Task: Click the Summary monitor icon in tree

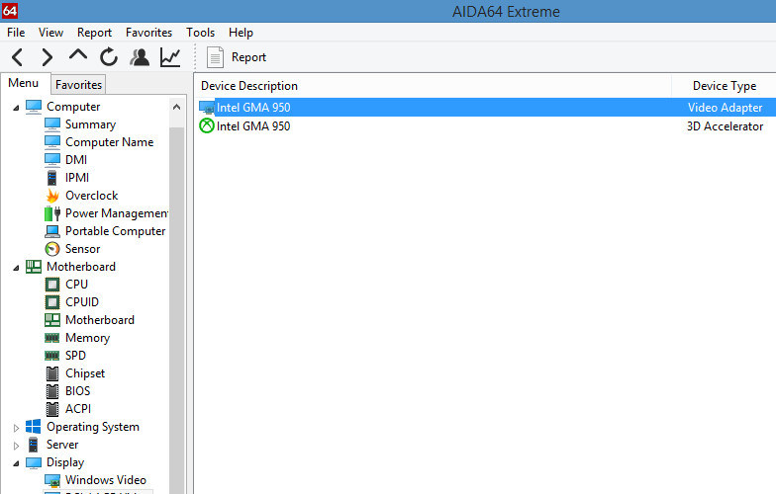Action: click(51, 124)
